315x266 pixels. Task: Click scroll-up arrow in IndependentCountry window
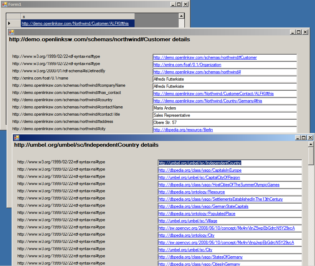(311, 144)
